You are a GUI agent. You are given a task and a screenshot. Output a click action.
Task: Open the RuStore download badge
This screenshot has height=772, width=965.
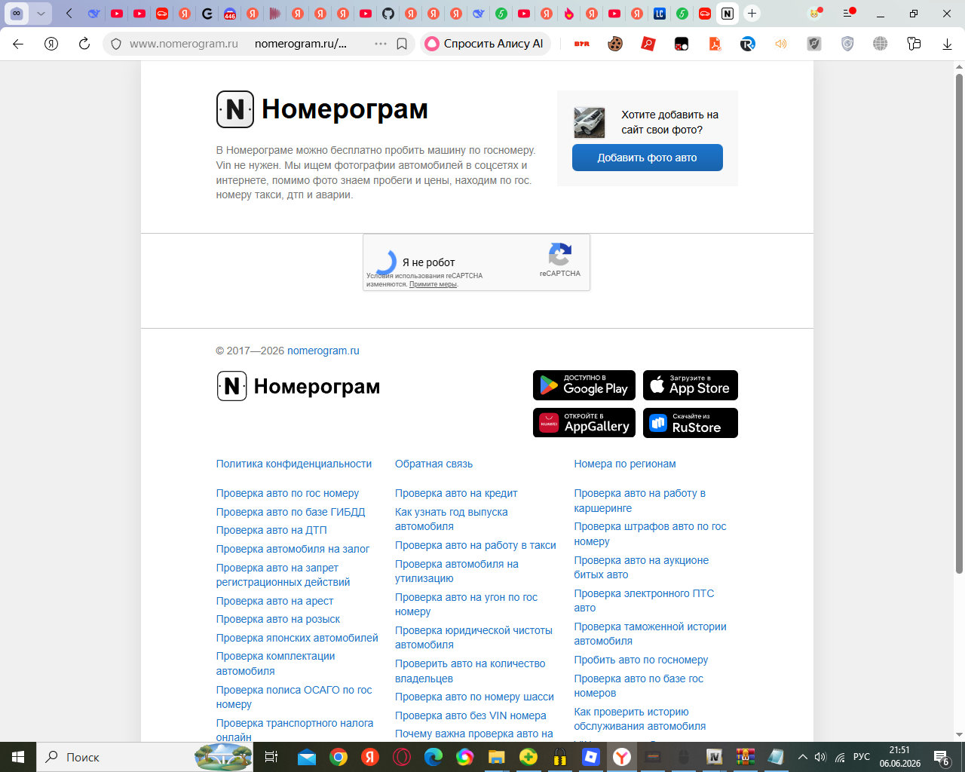click(x=691, y=423)
